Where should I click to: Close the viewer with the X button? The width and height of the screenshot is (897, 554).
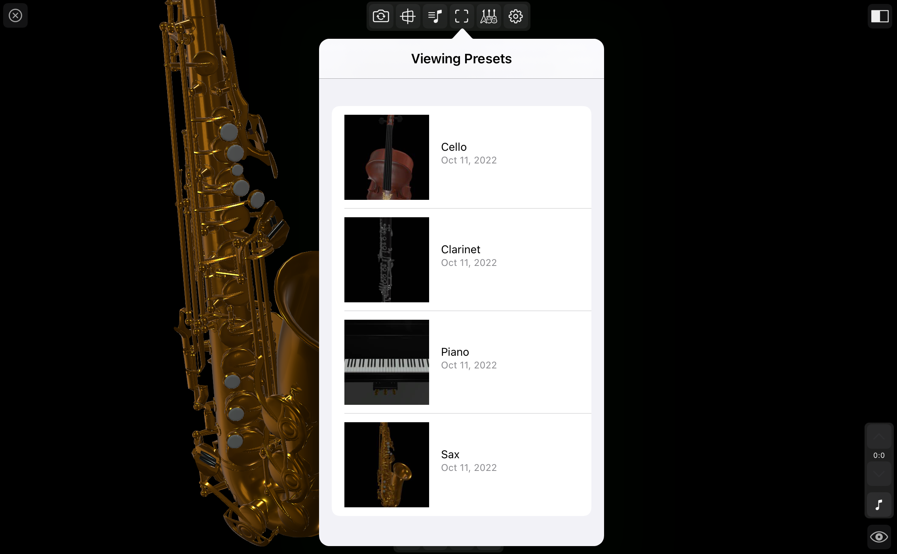[15, 16]
